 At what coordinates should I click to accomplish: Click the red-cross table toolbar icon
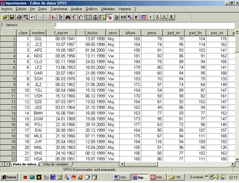(143, 17)
